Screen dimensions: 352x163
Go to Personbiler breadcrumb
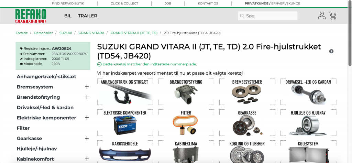tap(44, 33)
